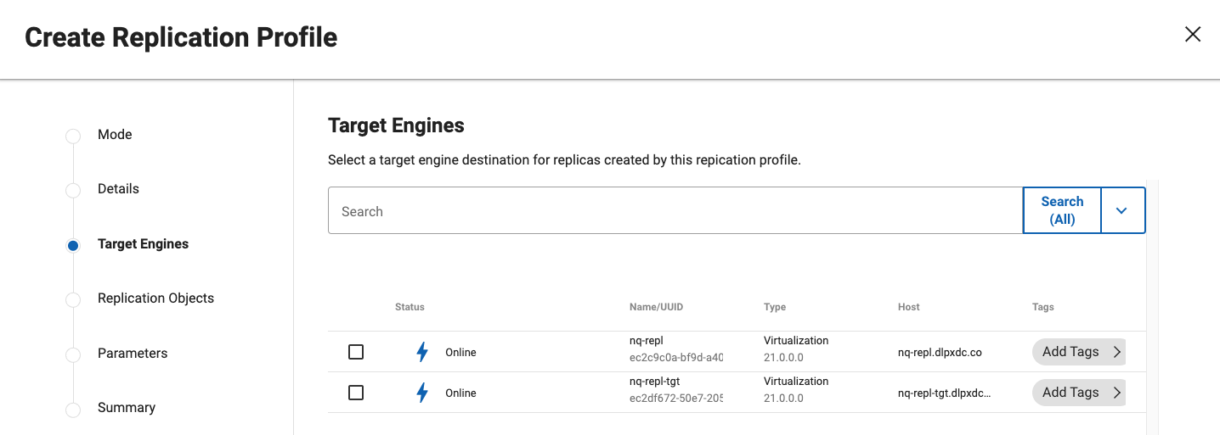Click the lightning status icon for nq-repl
The image size is (1220, 435).
pyautogui.click(x=422, y=352)
